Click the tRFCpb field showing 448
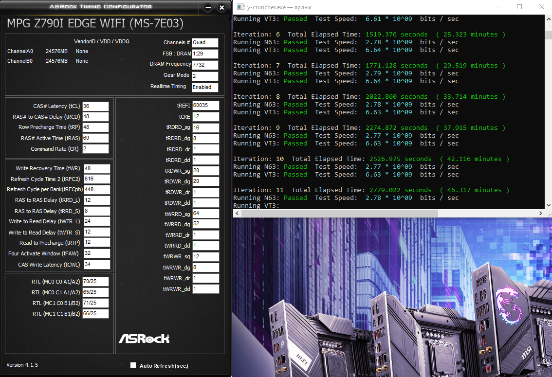 pyautogui.click(x=97, y=190)
